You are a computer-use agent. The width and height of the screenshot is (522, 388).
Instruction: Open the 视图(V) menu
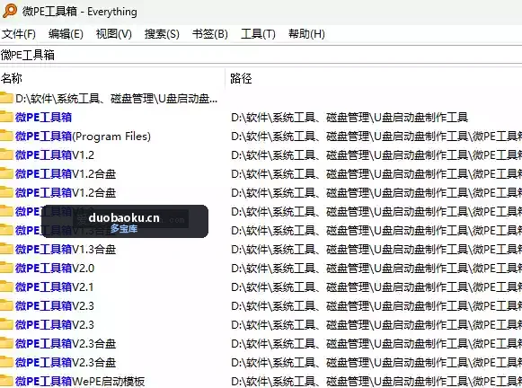pos(113,34)
